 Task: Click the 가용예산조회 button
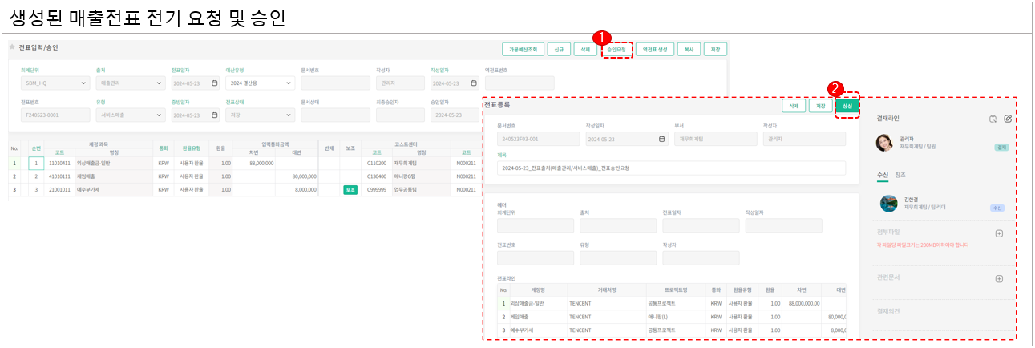click(x=523, y=49)
